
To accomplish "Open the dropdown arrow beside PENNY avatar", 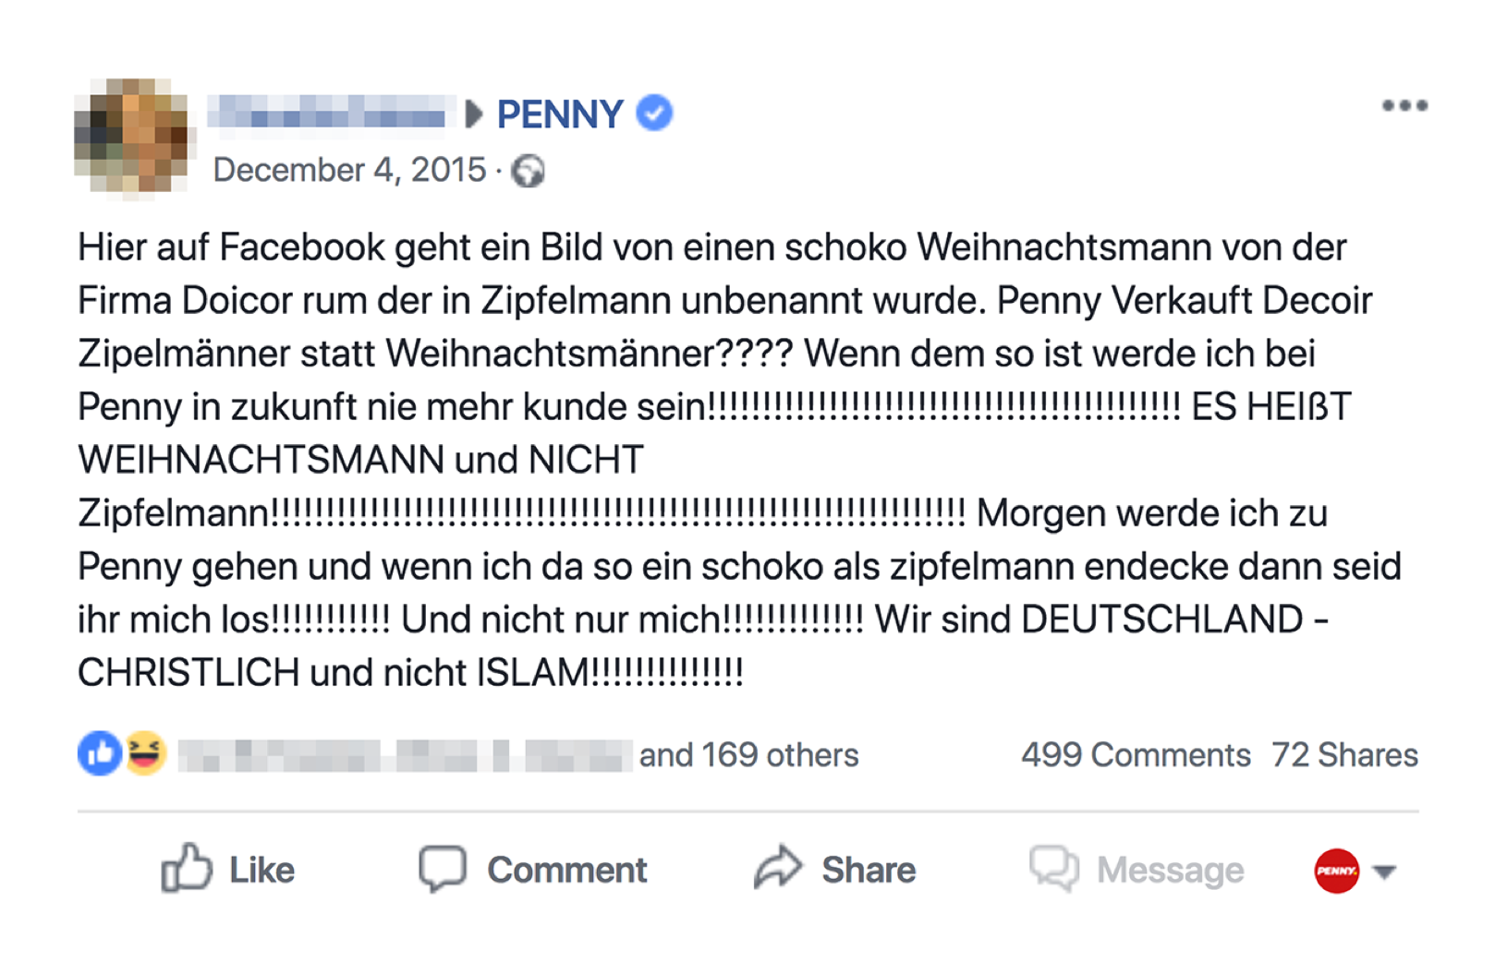I will 1384,872.
